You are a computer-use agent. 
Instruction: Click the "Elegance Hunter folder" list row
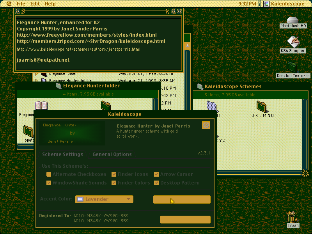click(x=108, y=81)
